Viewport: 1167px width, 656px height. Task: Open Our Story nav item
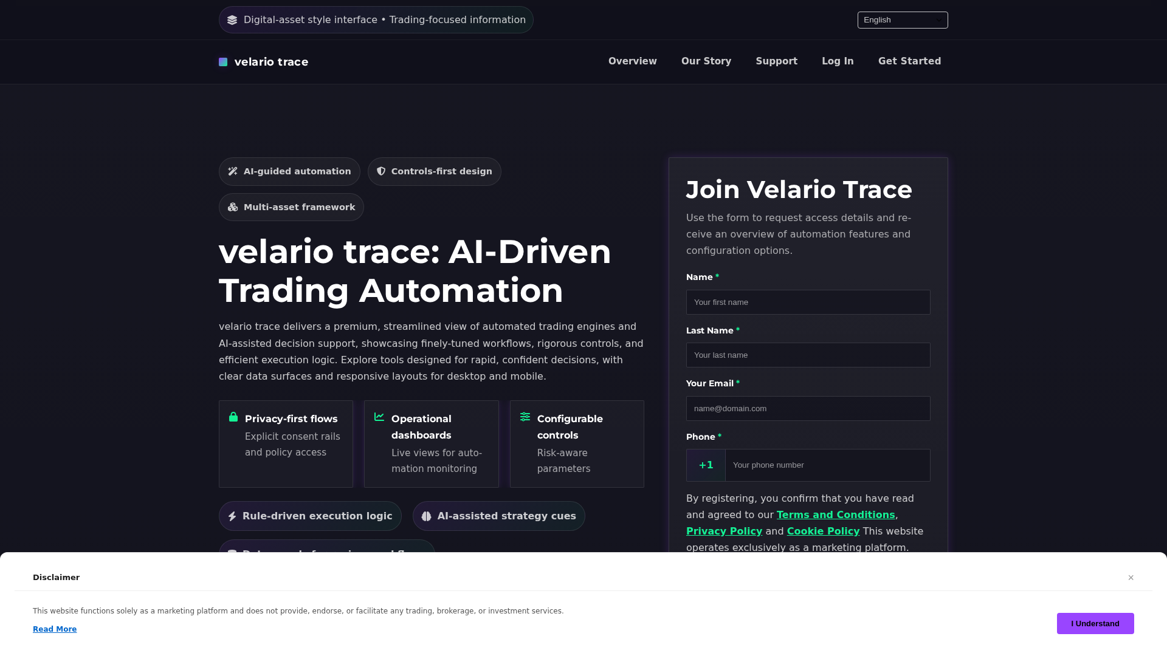706,61
